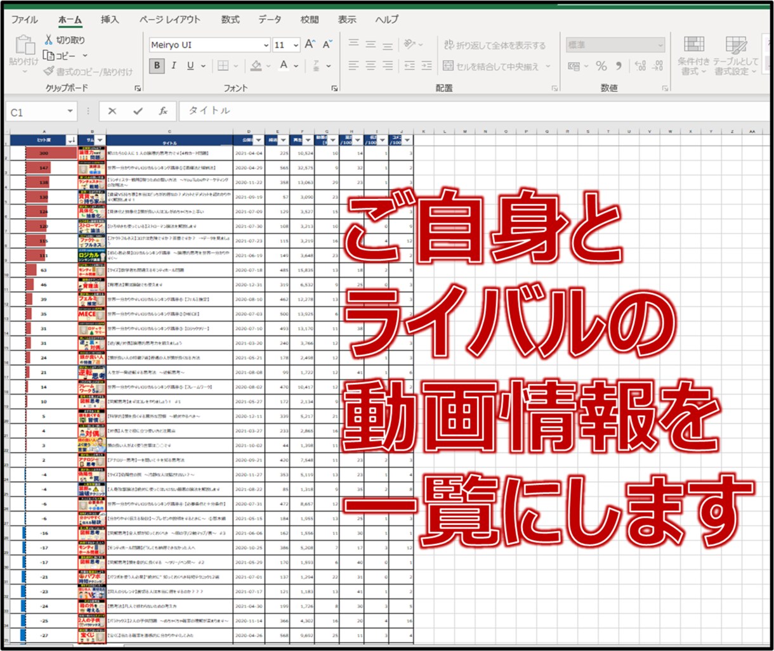Image resolution: width=774 pixels, height=651 pixels.
Task: Click Merge and Center (セルを結合して中央揃え)
Action: pos(491,66)
